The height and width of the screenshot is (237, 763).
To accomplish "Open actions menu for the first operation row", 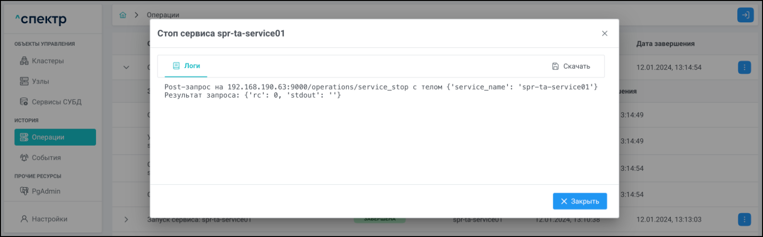I will point(744,68).
